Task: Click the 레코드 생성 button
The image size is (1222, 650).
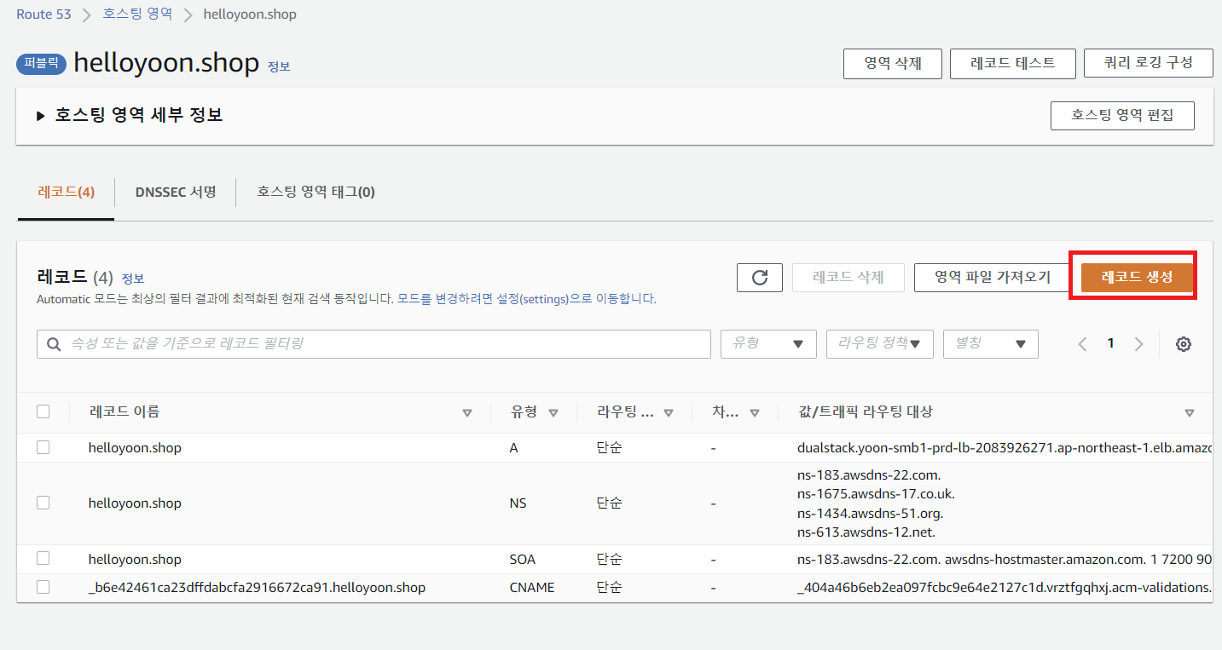Action: pyautogui.click(x=1137, y=277)
